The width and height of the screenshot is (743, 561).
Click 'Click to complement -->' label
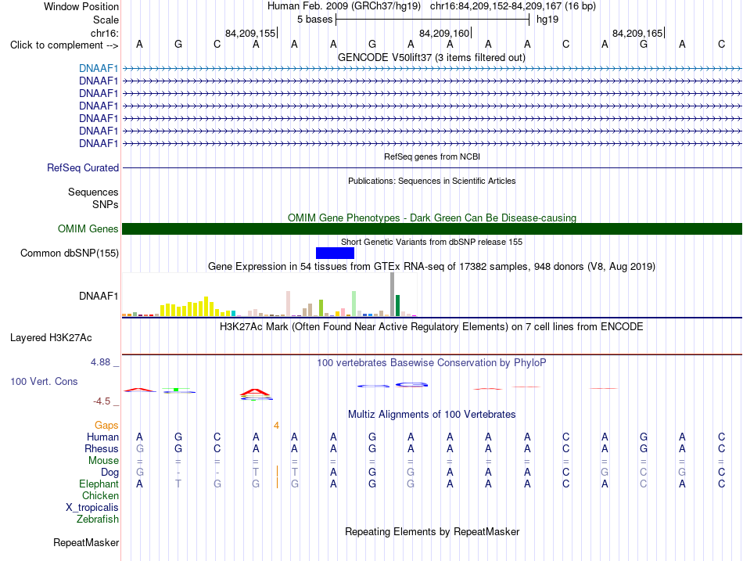[64, 45]
